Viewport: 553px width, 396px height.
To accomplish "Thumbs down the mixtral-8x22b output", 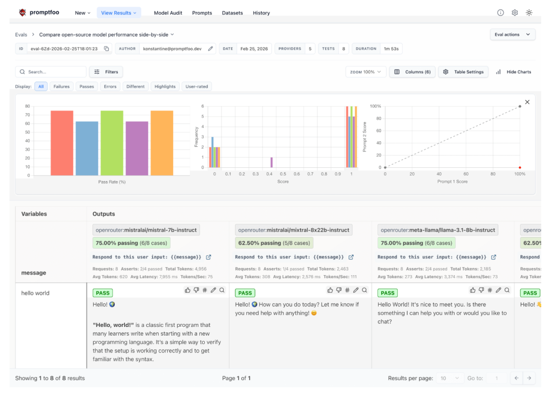I will pos(338,290).
